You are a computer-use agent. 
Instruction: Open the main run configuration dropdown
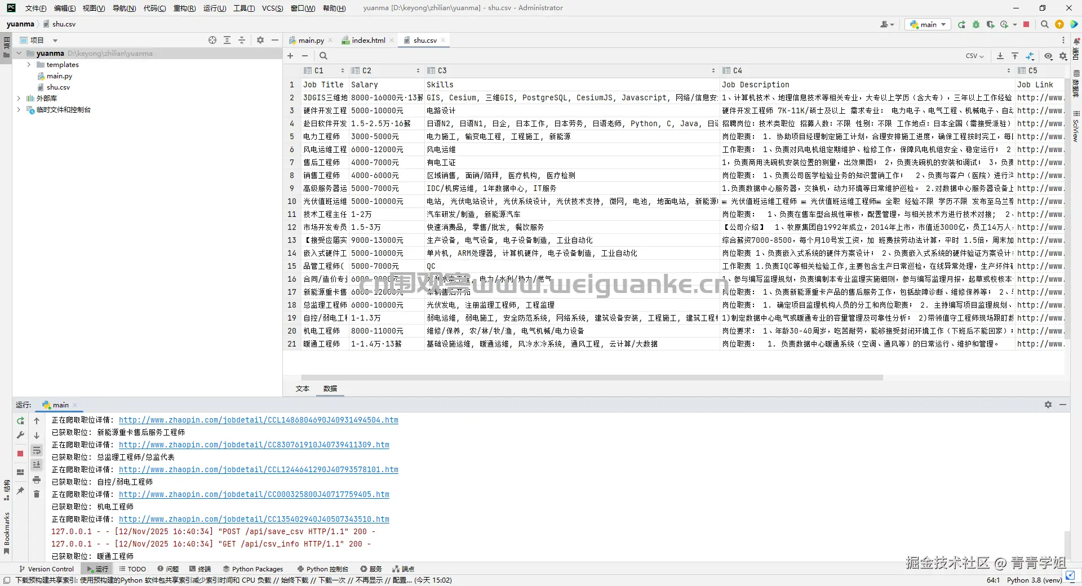coord(927,24)
